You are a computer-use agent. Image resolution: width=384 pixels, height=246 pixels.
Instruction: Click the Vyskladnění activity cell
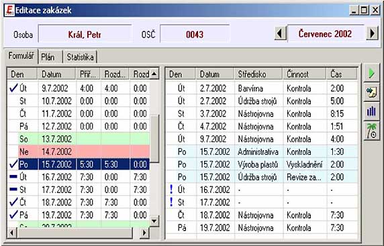click(x=305, y=164)
